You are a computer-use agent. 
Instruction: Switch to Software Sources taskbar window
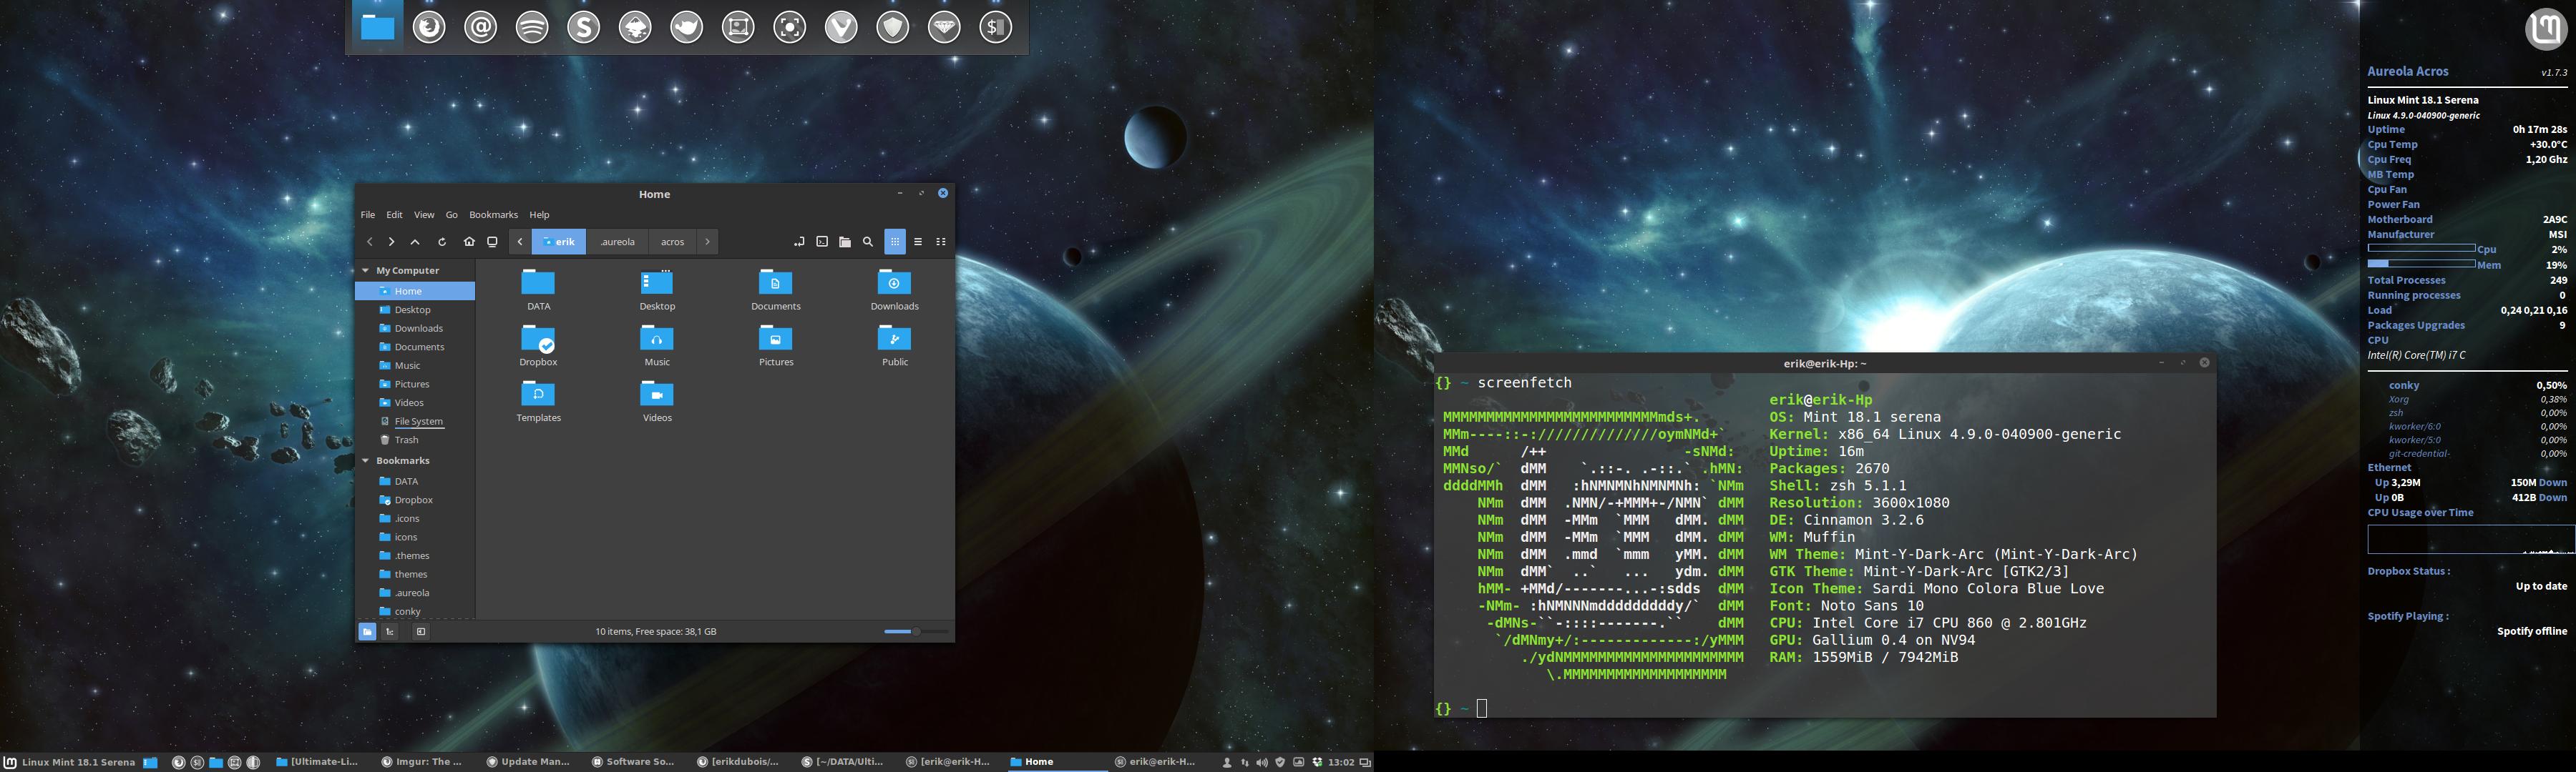coord(634,762)
